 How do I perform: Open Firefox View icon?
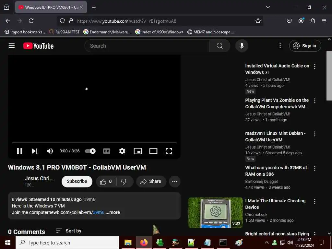click(x=6, y=7)
